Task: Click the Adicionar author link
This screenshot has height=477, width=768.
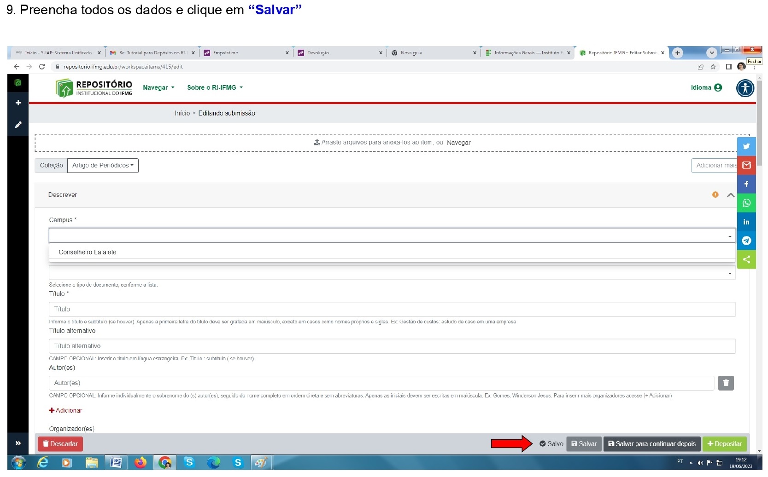Action: point(65,410)
